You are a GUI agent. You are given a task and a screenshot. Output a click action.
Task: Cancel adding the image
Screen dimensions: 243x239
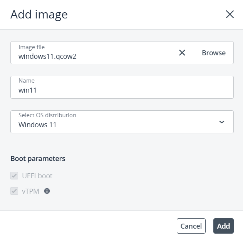[x=191, y=226]
